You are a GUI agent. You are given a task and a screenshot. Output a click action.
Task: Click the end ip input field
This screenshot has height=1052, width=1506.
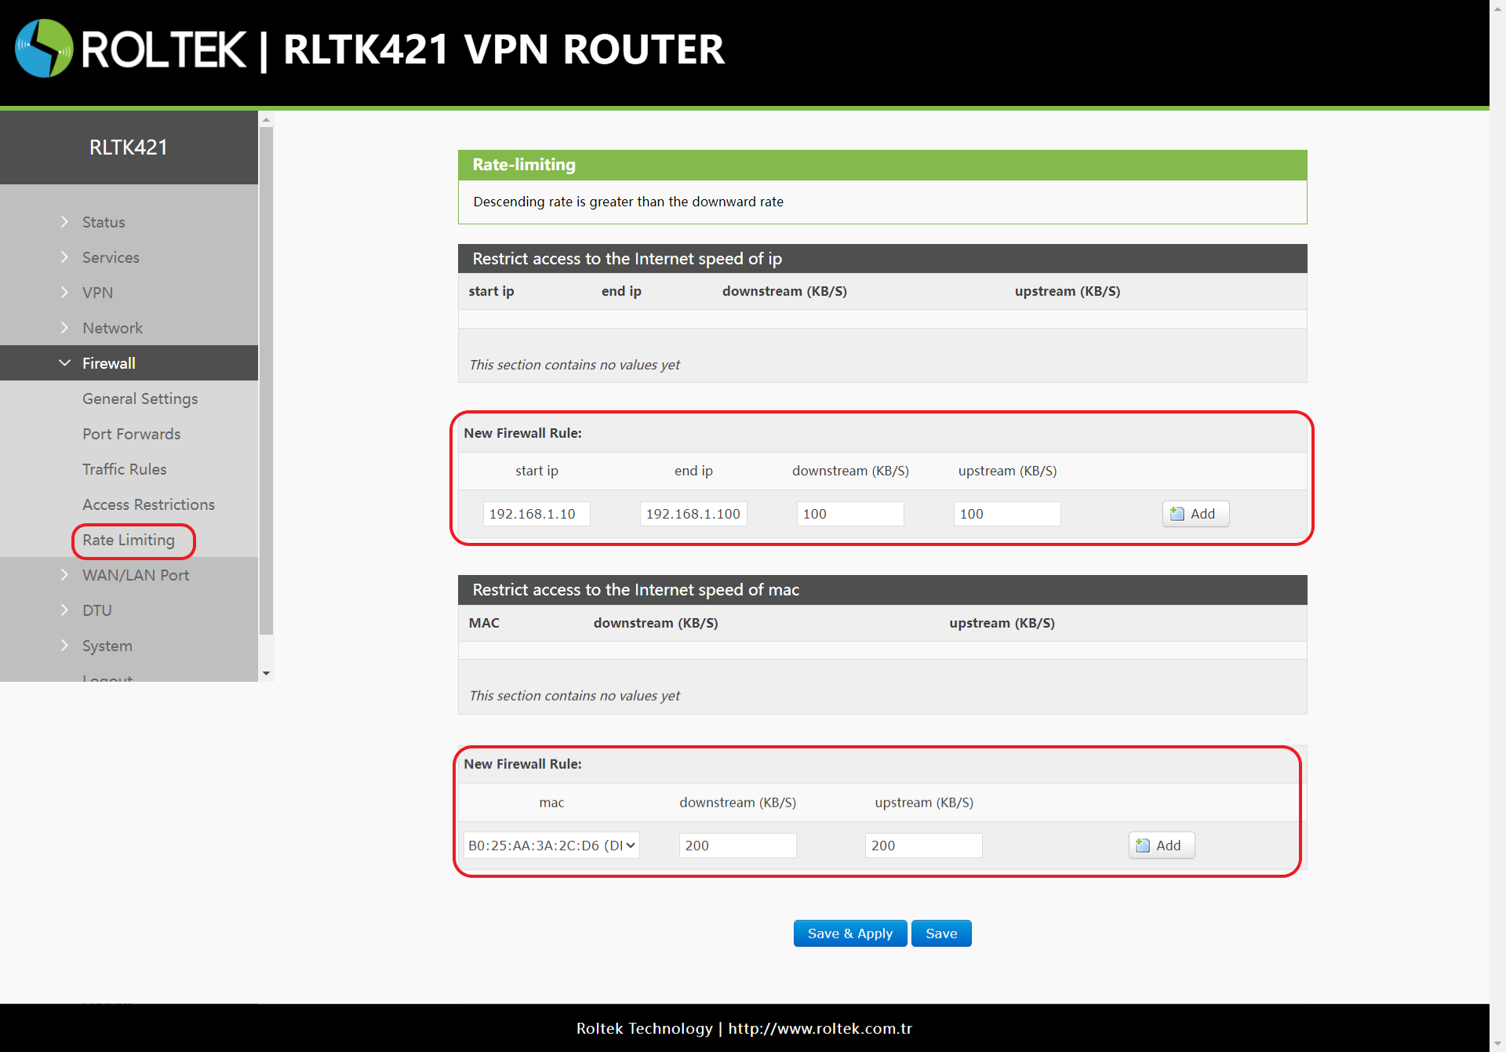693,514
